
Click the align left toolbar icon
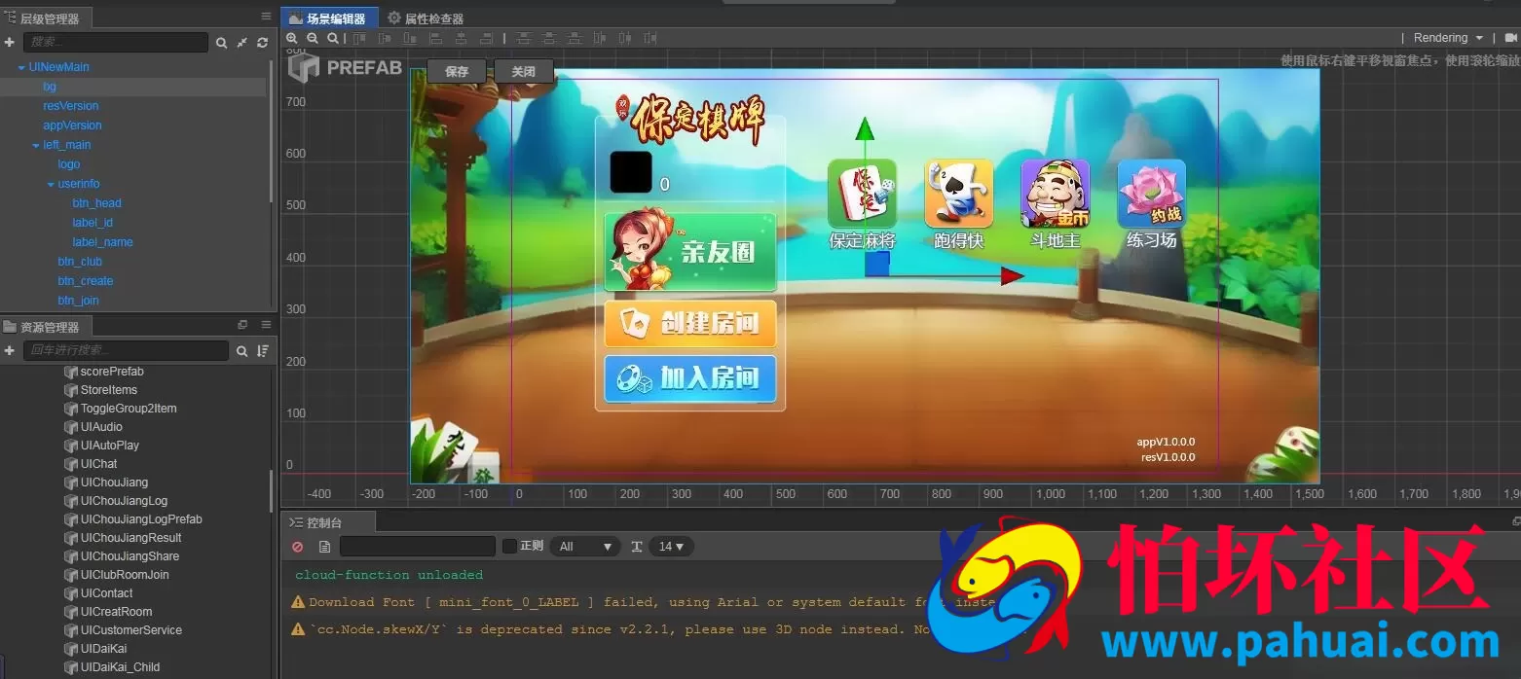click(x=435, y=38)
